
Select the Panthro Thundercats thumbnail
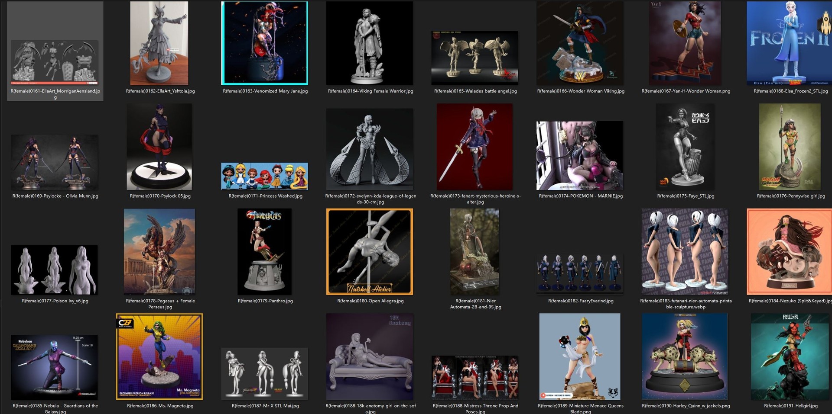265,252
